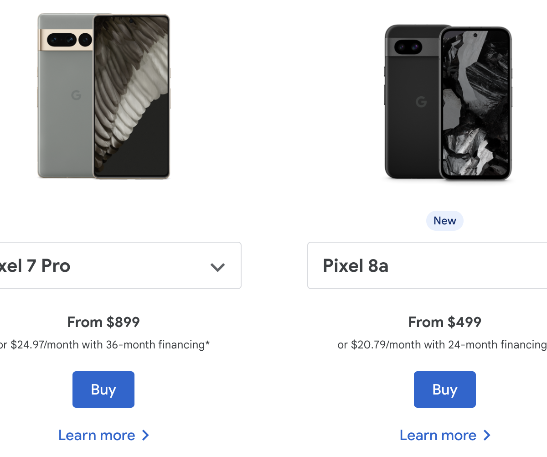Click the From $499 price text
The image size is (547, 457).
(444, 322)
